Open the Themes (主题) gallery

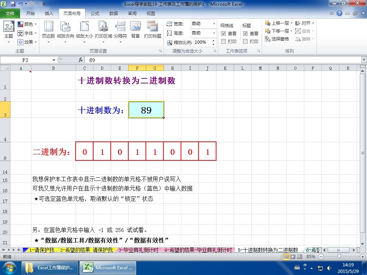[9, 32]
